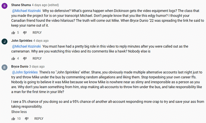Give thumbs up to John Sprinkles' comment
206x123 pixels.
tap(13, 58)
